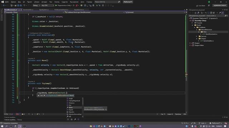229x128 pixels.
Task: Click the Visual Studio logo icon
Action: click(x=3, y=2)
